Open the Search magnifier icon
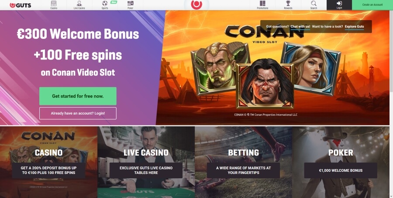The width and height of the screenshot is (393, 198). (x=314, y=3)
